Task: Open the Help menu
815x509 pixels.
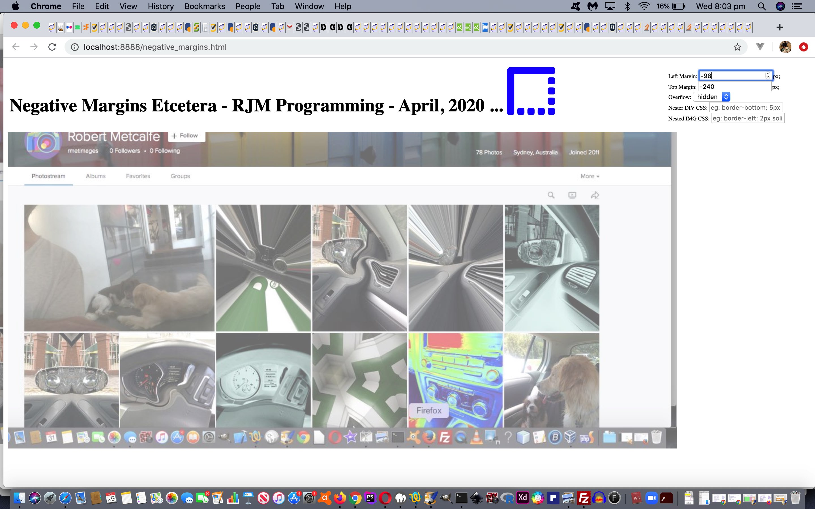Action: tap(342, 6)
